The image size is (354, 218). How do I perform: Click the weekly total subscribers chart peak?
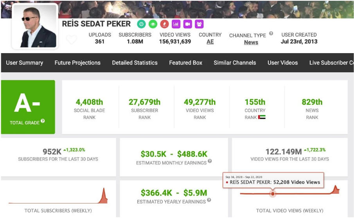click(x=104, y=189)
